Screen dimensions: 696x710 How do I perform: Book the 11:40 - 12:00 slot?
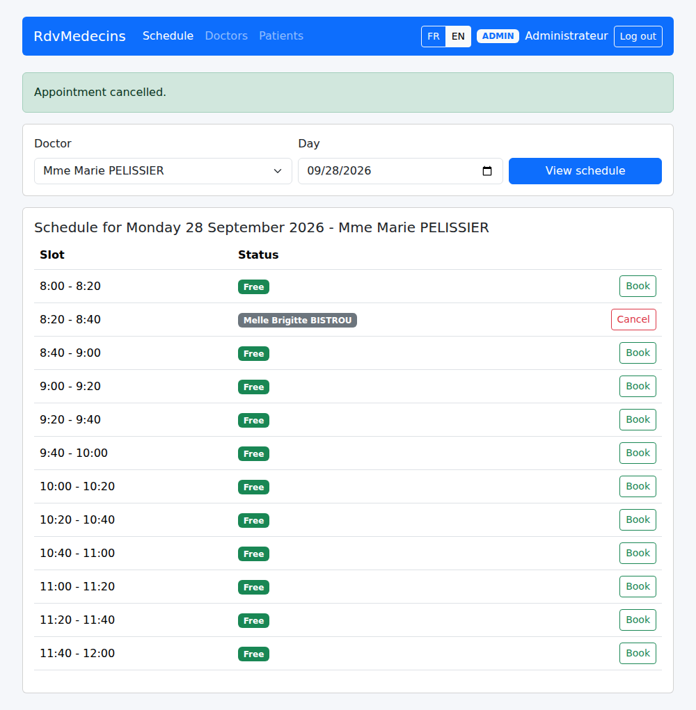click(x=638, y=654)
